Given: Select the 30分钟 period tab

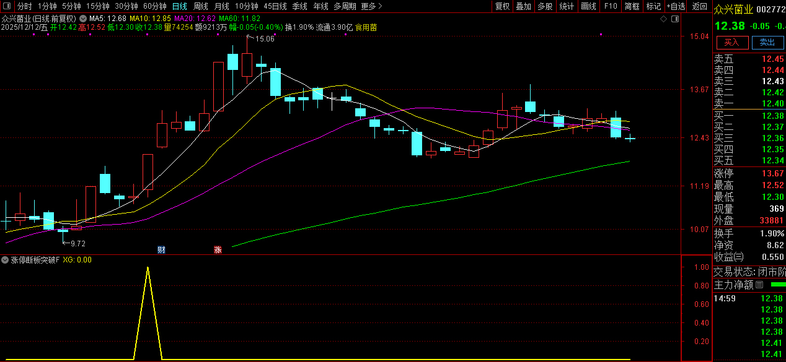Looking at the screenshot, I should [x=126, y=6].
